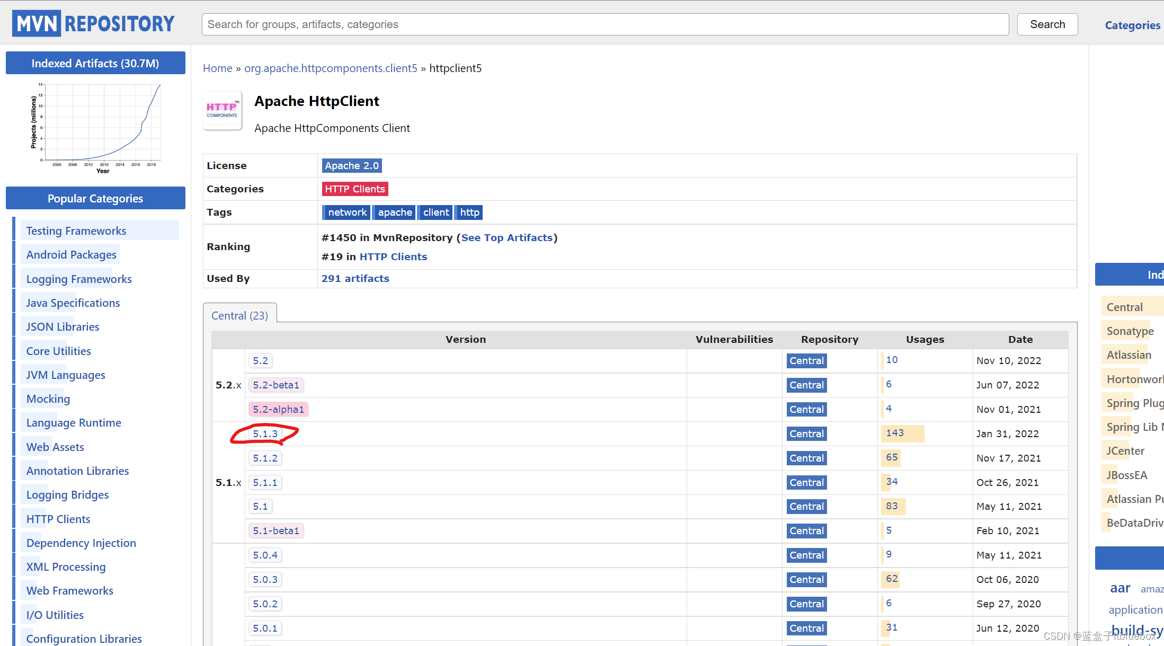Open version 5.1.3
Viewport: 1164px width, 646px height.
coord(265,434)
